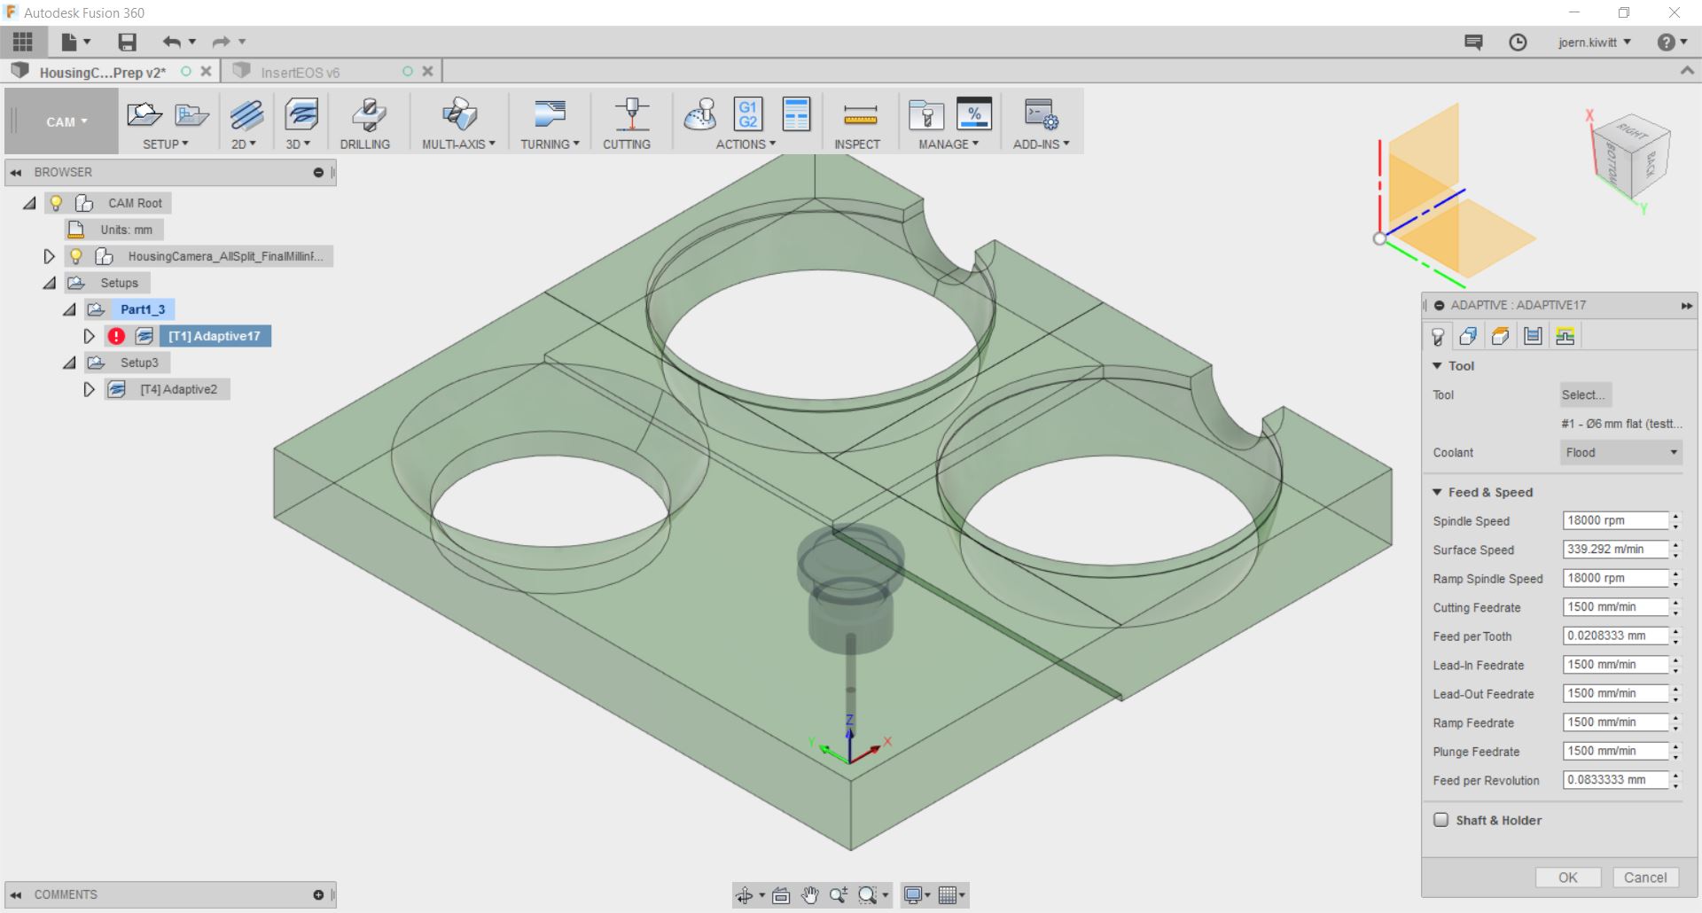Expand the [T4] Adaptive2 operation node
Viewport: 1702px width, 913px height.
pos(89,389)
